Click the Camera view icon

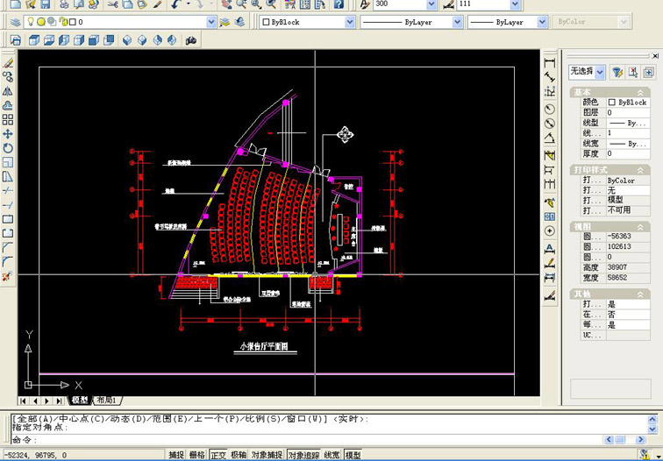tap(191, 40)
